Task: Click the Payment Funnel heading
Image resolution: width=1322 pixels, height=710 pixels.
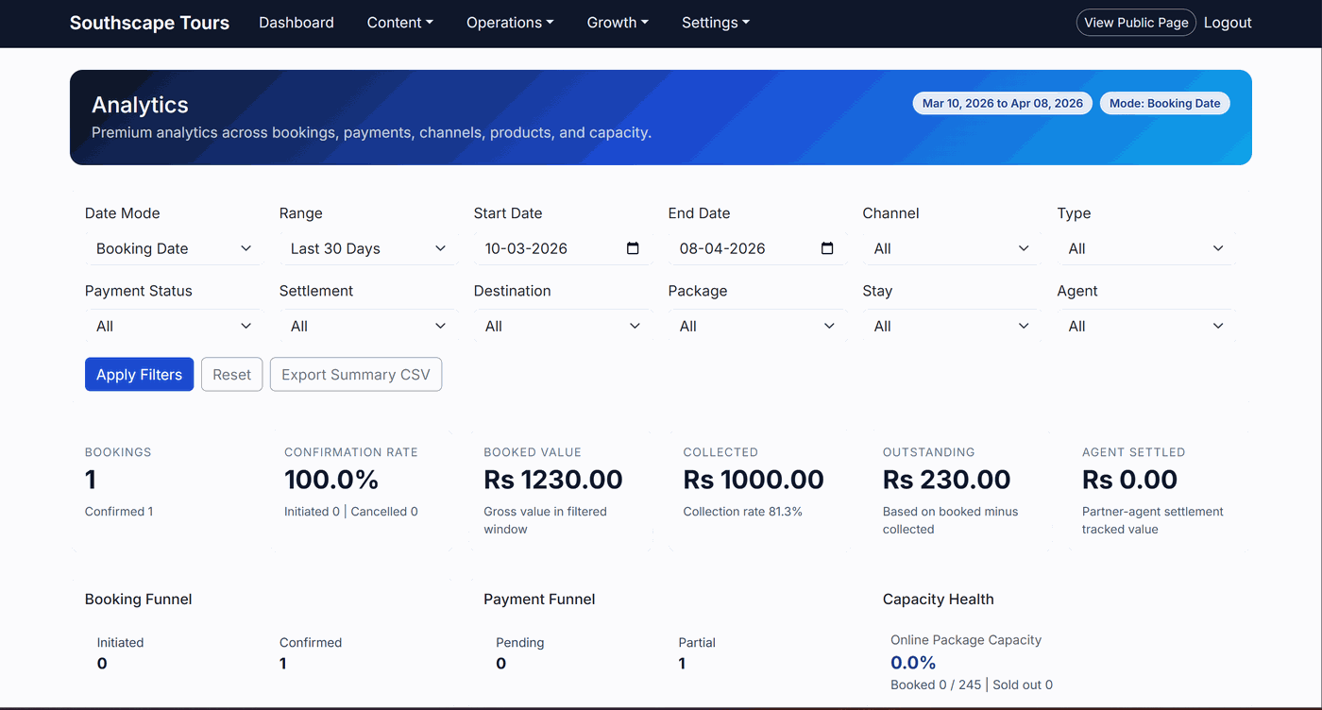Action: click(539, 600)
